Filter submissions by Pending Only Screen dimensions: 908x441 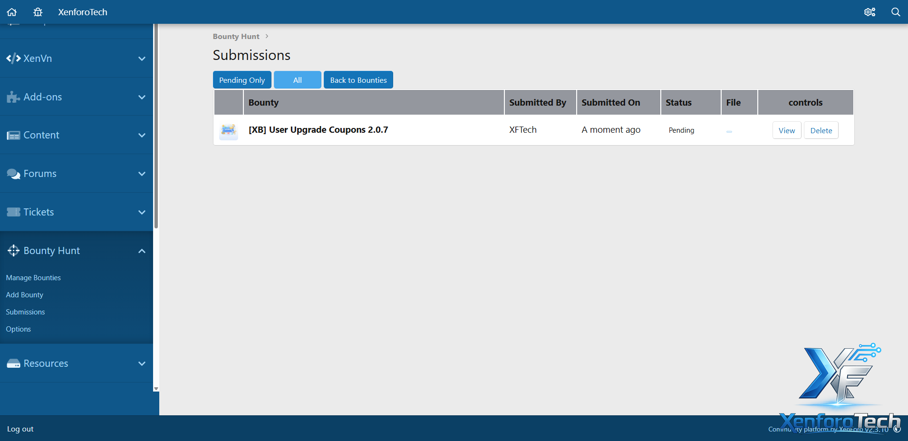(242, 80)
